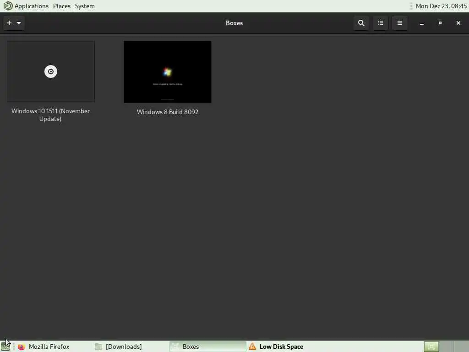Switch to list view icon
The image size is (469, 352).
pos(381,23)
